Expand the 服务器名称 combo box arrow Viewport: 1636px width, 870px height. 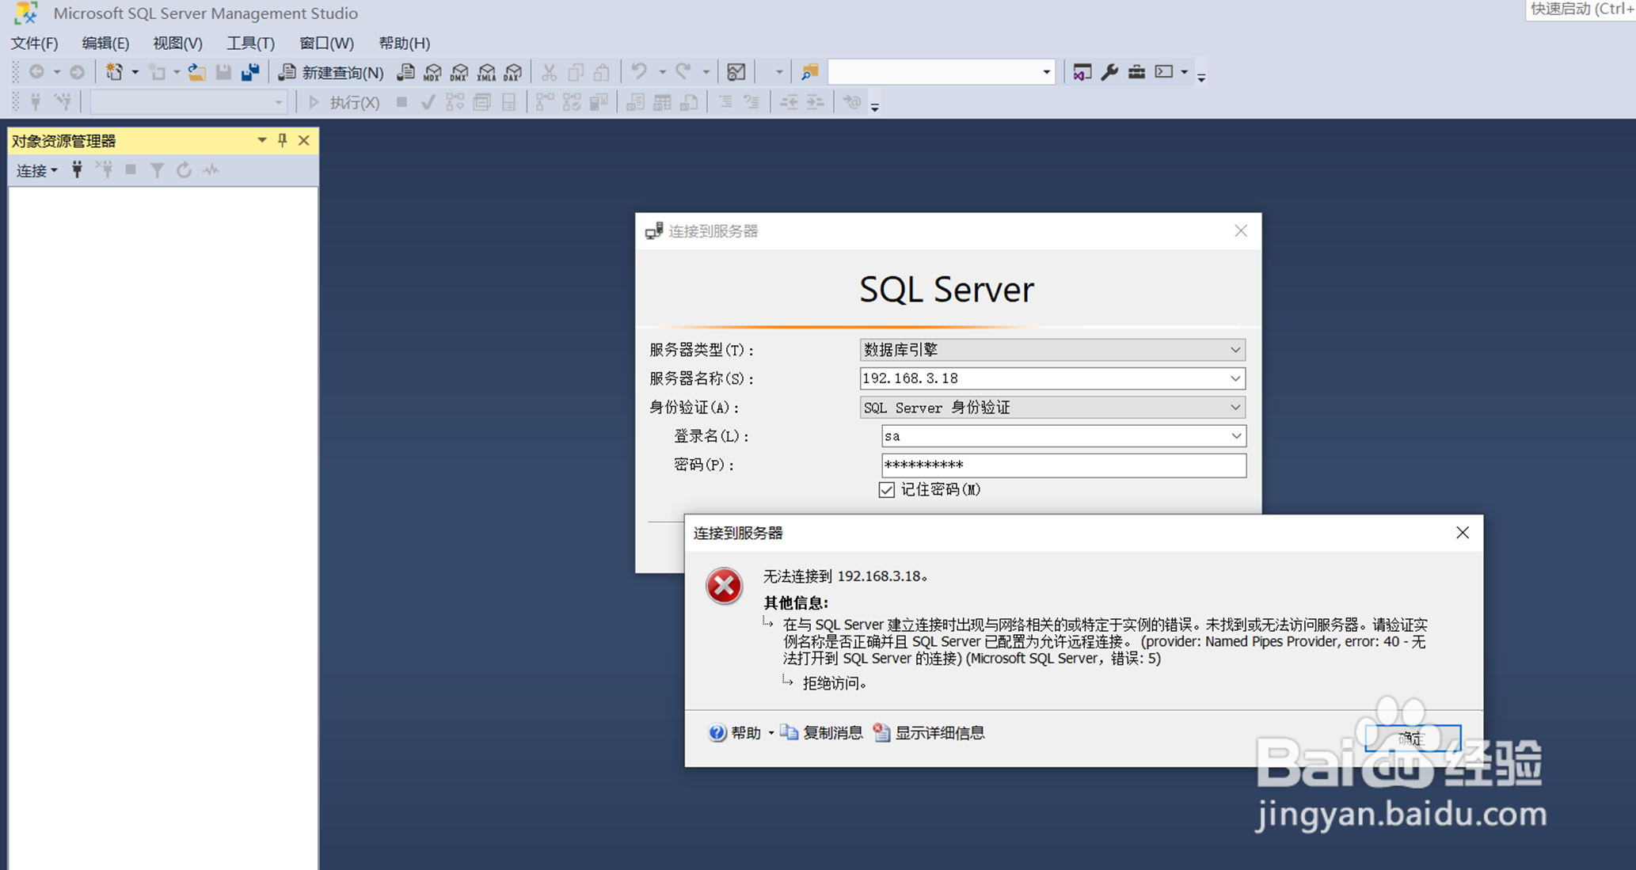[1235, 378]
